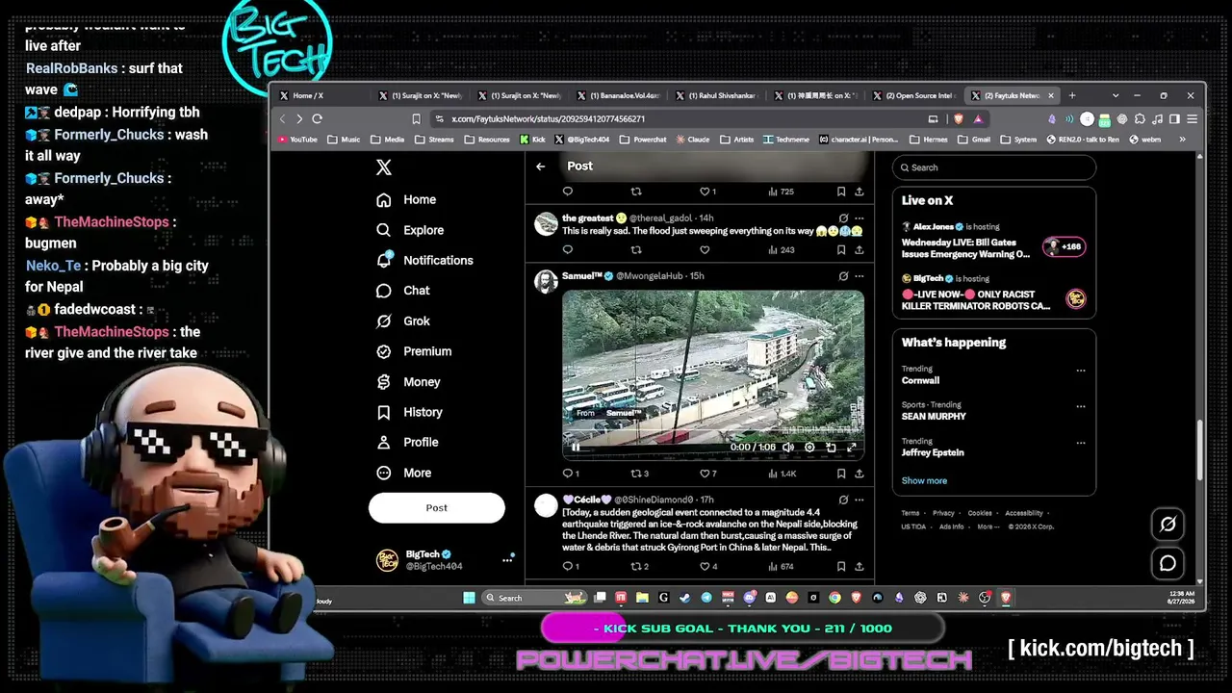
Task: Open the floating Grok button
Action: tap(1168, 524)
